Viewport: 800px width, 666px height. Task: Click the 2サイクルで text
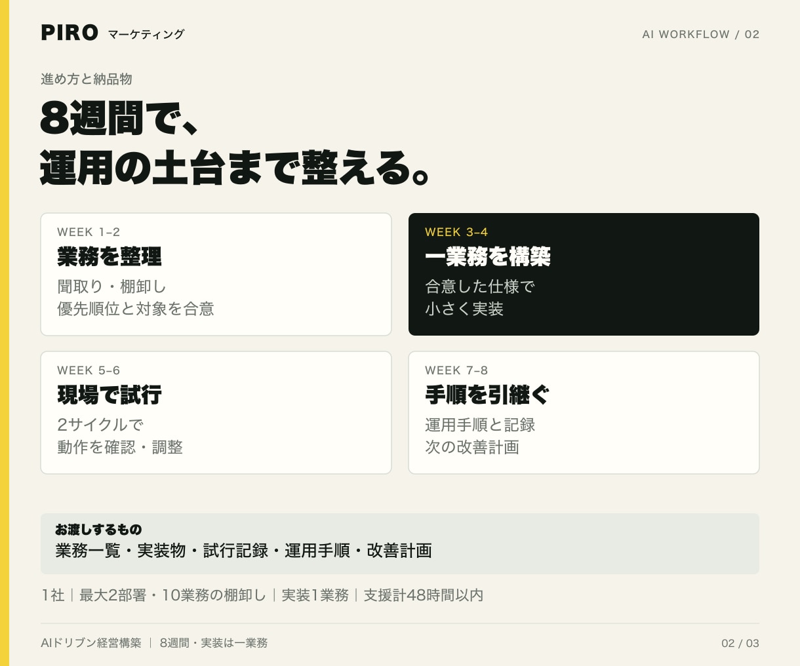coord(100,425)
